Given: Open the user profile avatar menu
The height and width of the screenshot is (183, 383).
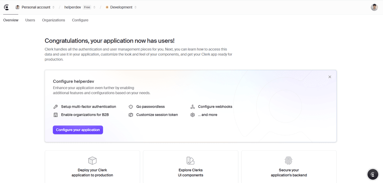Looking at the screenshot, I should (374, 7).
